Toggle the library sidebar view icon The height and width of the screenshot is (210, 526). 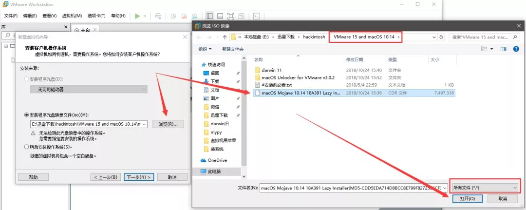click(x=209, y=16)
